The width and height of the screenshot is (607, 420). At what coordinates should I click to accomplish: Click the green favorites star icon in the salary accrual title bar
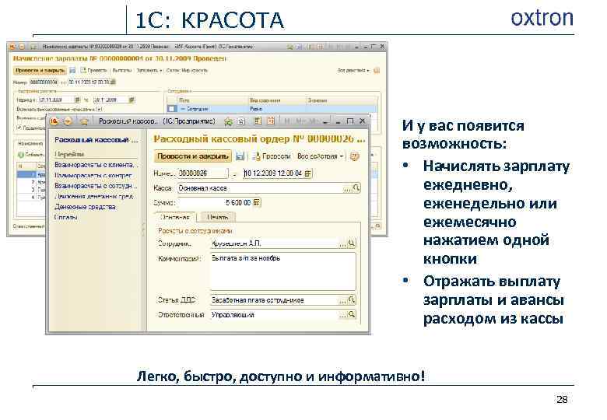click(x=289, y=47)
